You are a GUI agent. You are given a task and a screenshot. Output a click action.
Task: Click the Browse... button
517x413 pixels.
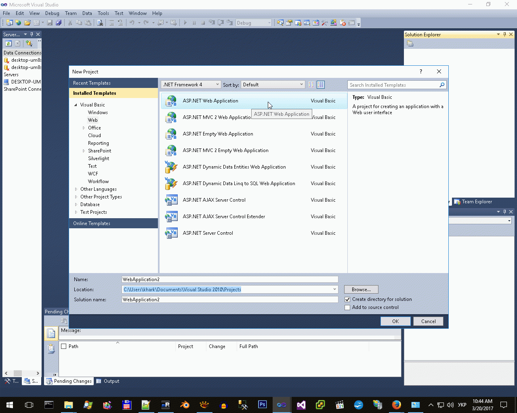pos(361,290)
